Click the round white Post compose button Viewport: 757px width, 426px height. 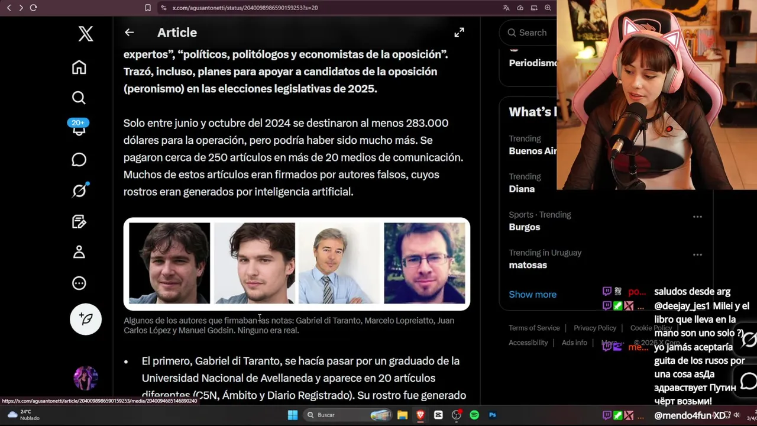(86, 319)
